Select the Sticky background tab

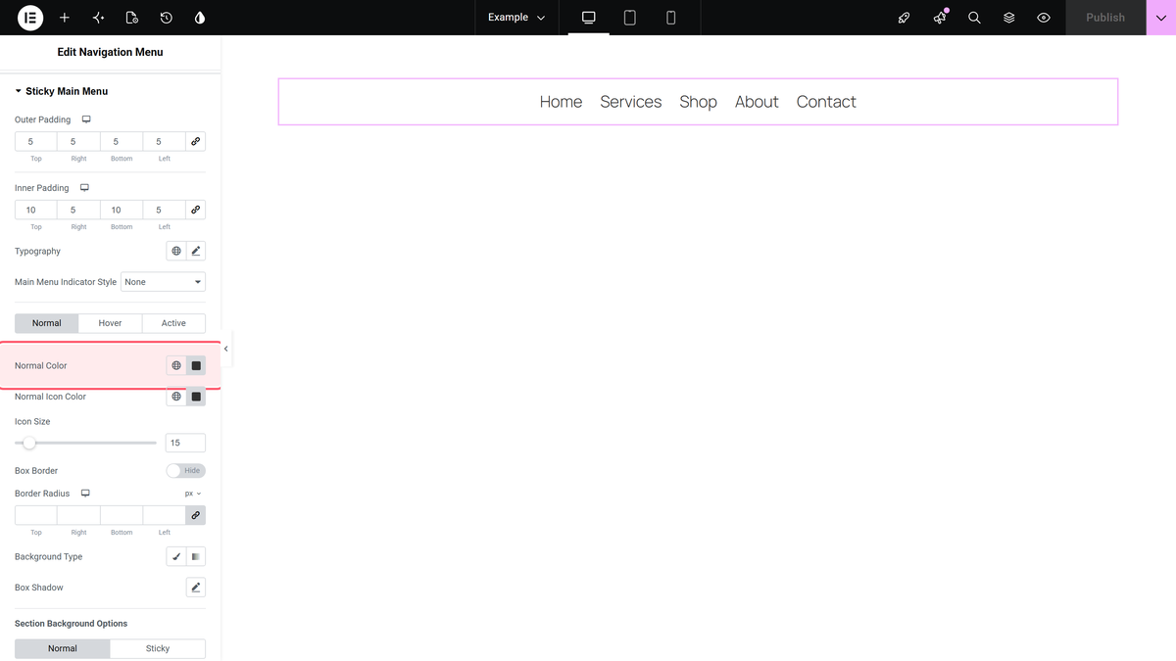coord(158,648)
